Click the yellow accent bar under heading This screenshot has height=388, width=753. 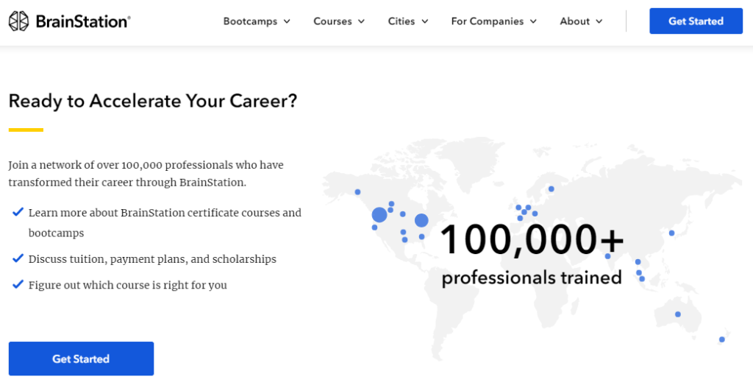[x=26, y=130]
